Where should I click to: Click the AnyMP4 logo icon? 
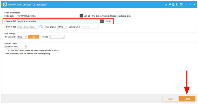click(x=5, y=5)
